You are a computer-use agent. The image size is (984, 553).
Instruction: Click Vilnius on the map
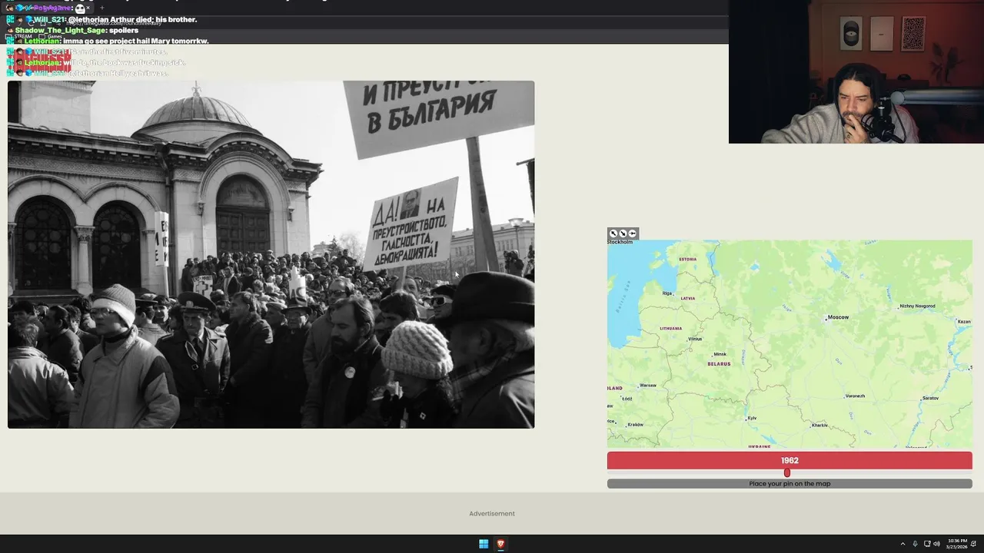tap(695, 339)
